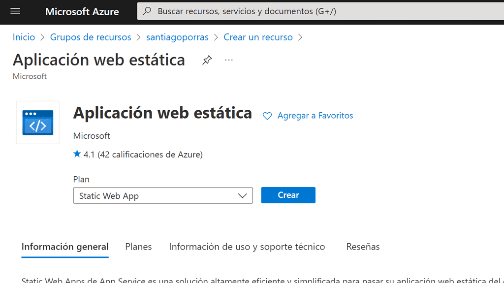Navigate to santiagoporras breadcrumb
This screenshot has height=283, width=504.
(x=177, y=37)
